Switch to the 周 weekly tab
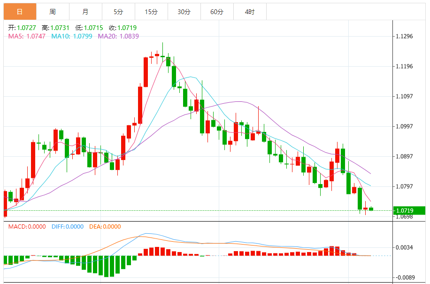This screenshot has width=430, height=284. (x=53, y=12)
